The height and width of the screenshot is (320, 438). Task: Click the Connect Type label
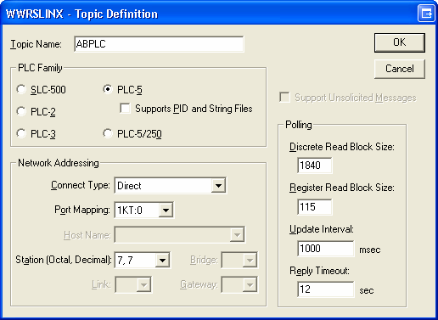tap(81, 186)
